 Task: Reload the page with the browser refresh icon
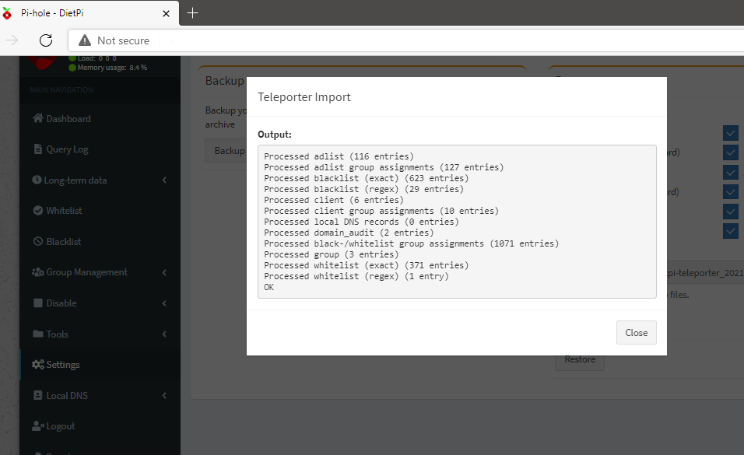click(x=46, y=40)
